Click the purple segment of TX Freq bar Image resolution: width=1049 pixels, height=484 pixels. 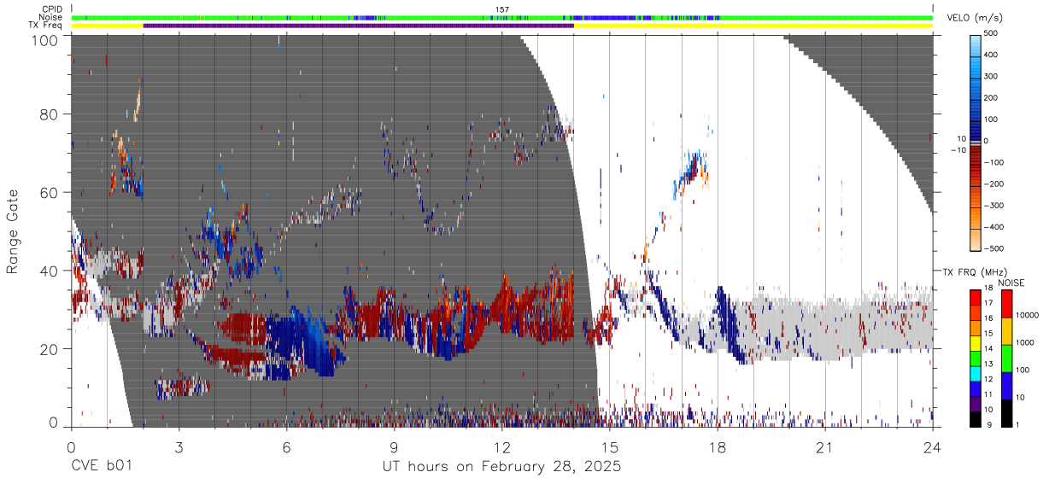359,26
